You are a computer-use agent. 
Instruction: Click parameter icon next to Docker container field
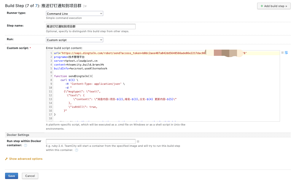tap(138, 141)
